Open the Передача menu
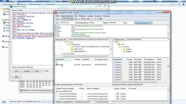Viewport: 186px width, 104px height. tap(82, 16)
